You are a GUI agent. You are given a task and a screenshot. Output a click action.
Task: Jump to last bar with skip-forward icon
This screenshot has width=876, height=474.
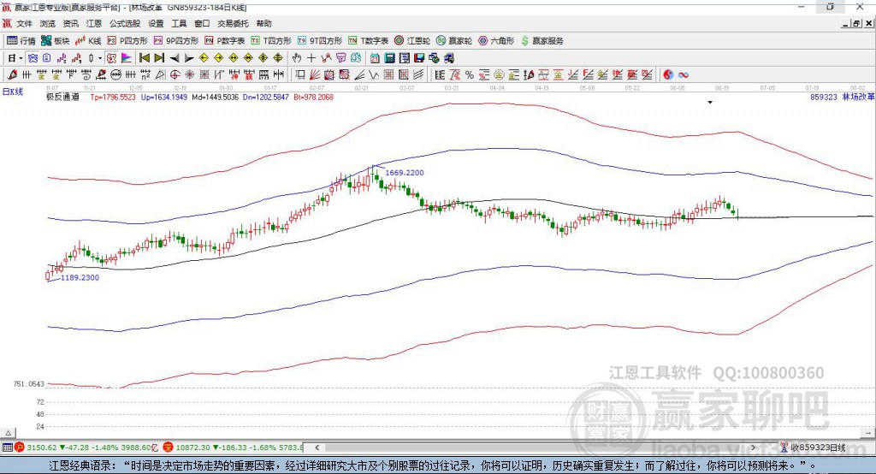tap(159, 58)
